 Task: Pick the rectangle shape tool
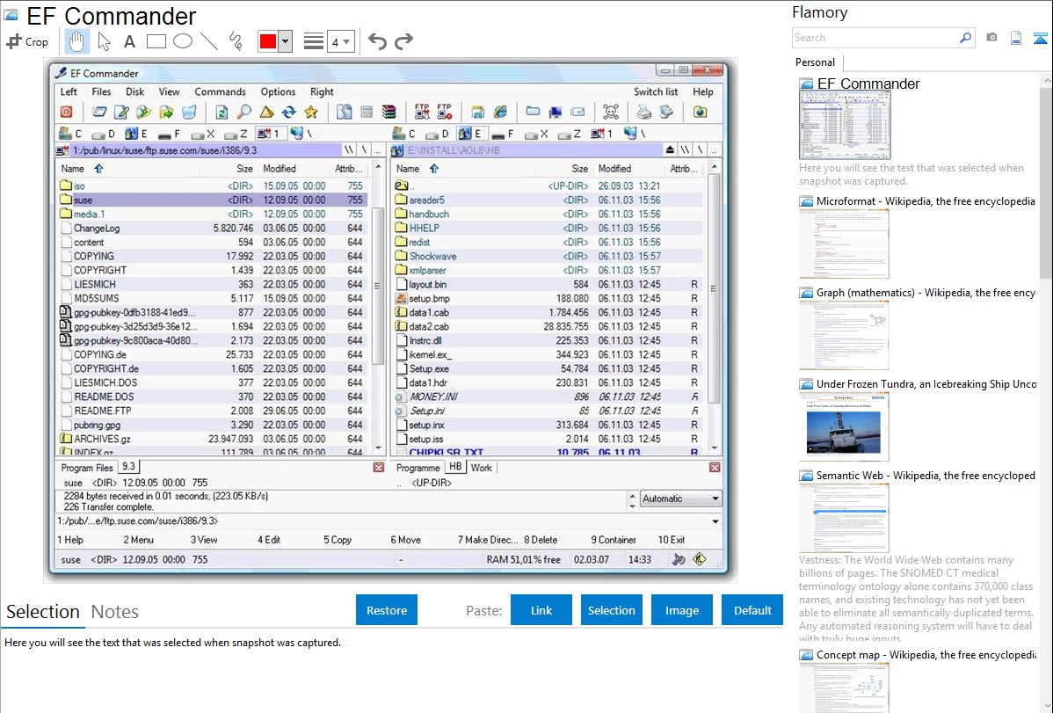(x=156, y=41)
